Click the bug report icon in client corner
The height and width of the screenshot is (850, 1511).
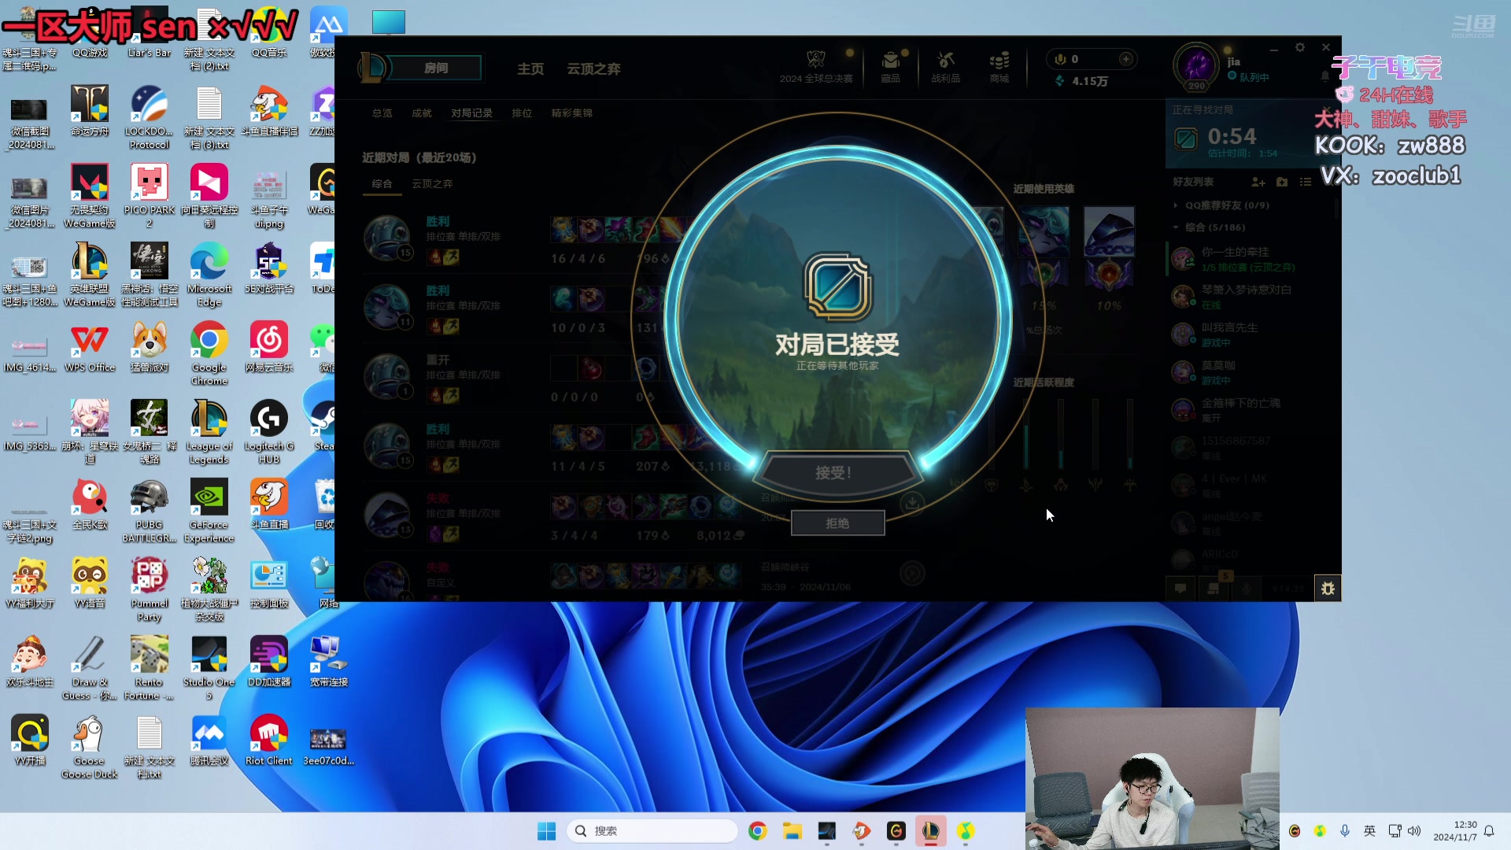1328,588
